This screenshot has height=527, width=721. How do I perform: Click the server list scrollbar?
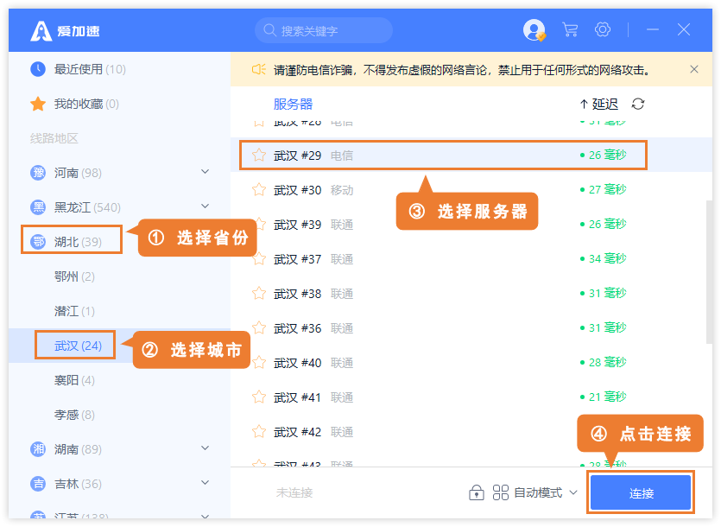[709, 271]
